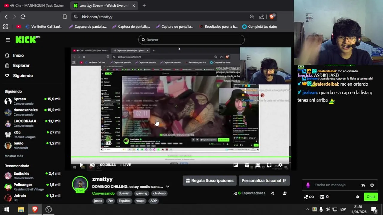Open Completá tus datos bookmark
The image size is (383, 215).
[x=260, y=27]
